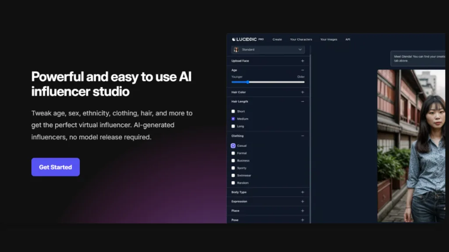Click the Upload Face label
449x252 pixels.
click(240, 61)
